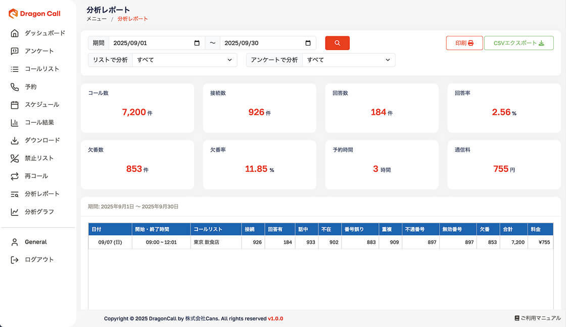Open start date calendar picker for 2025/09/01
566x327 pixels.
[x=197, y=43]
